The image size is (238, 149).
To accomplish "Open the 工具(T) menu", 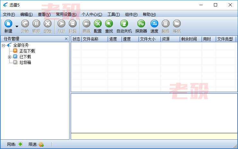I will tap(114, 14).
